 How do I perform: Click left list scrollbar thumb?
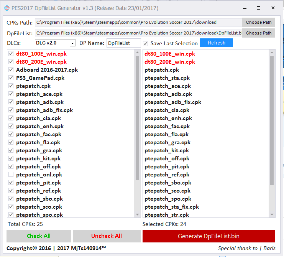137,118
